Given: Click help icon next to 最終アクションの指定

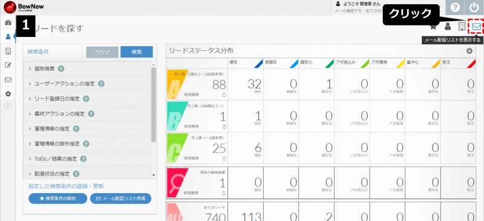Looking at the screenshot, I should coord(91,114).
